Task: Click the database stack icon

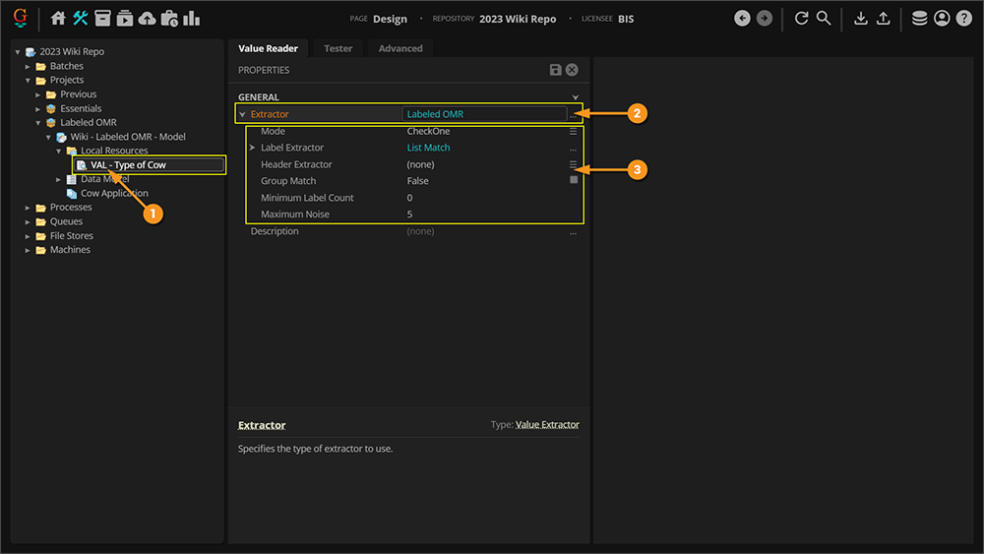Action: [919, 19]
